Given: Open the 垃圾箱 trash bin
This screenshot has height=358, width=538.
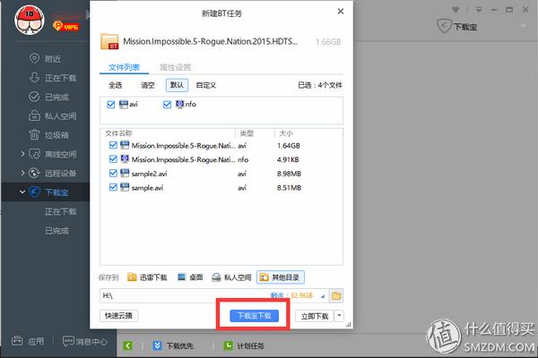Looking at the screenshot, I should click(x=48, y=135).
